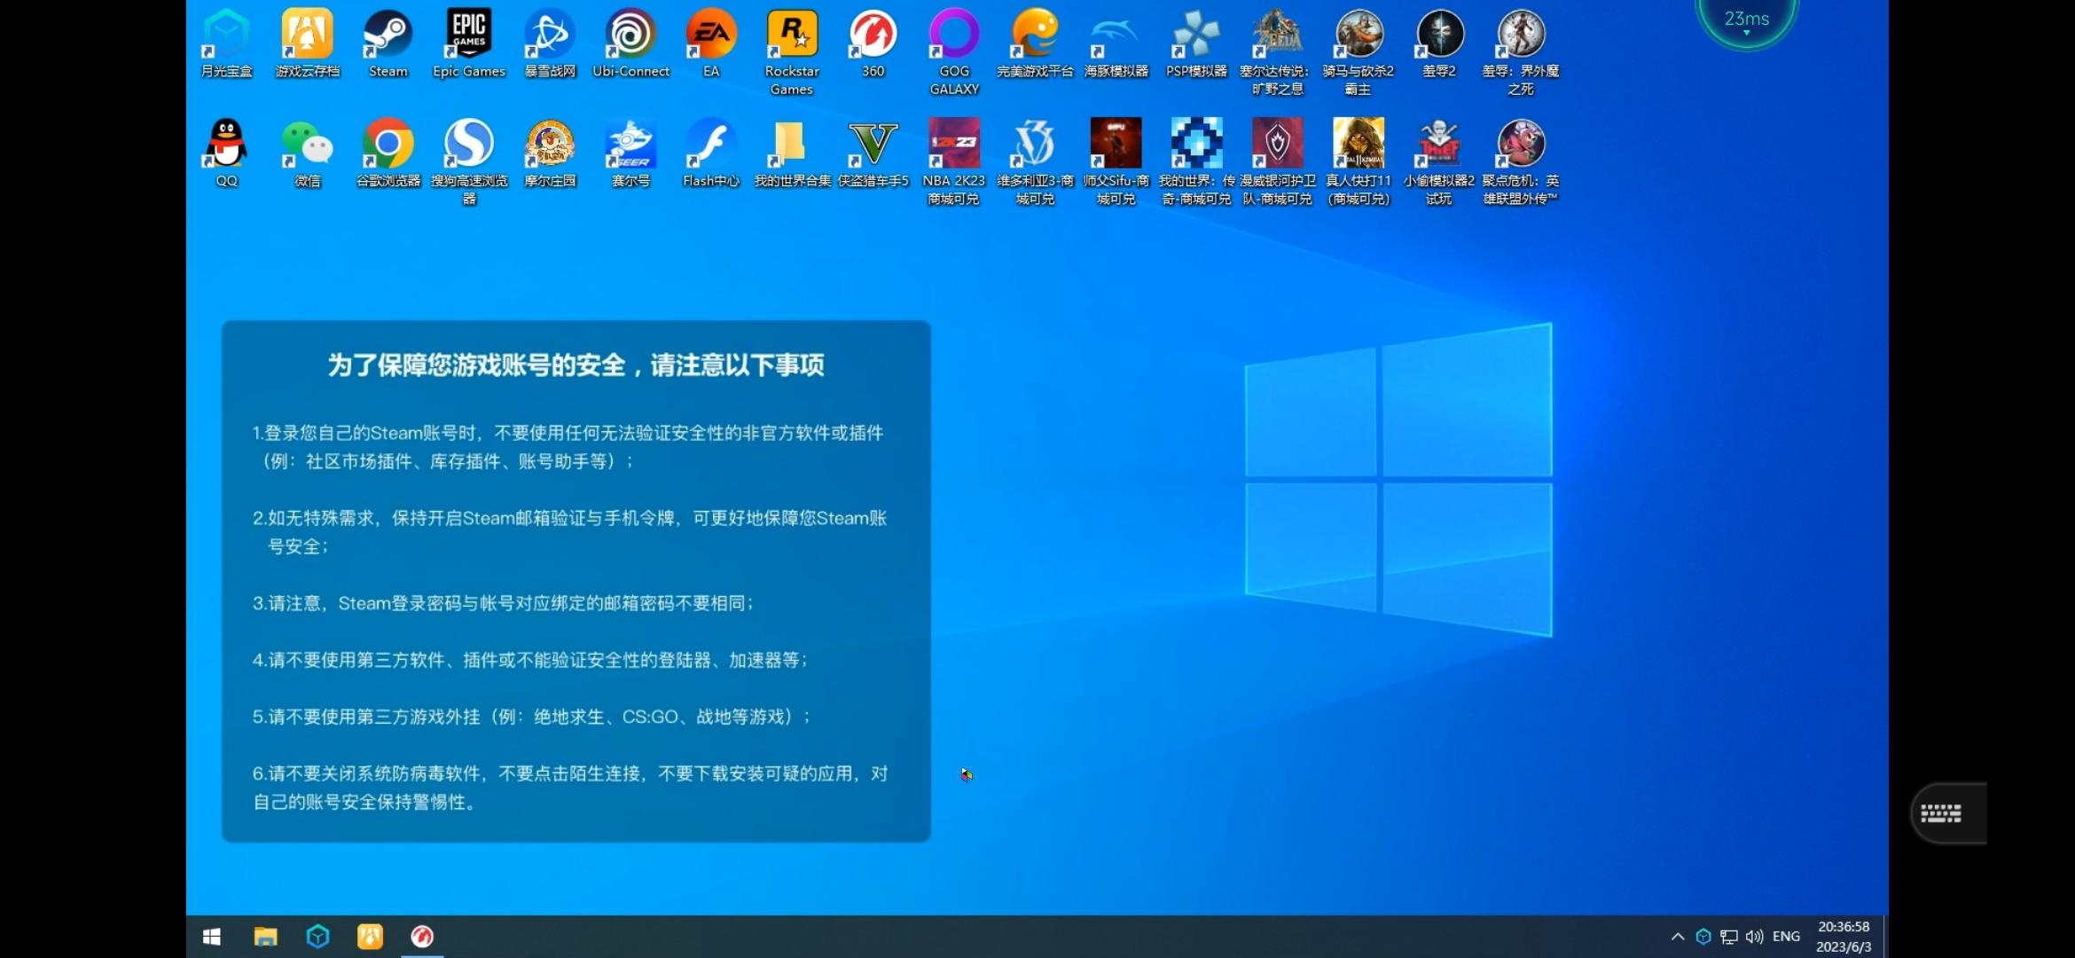Launch the 我的世界:传奇 shortcut
Viewport: 2075px width, 958px height.
tap(1196, 162)
